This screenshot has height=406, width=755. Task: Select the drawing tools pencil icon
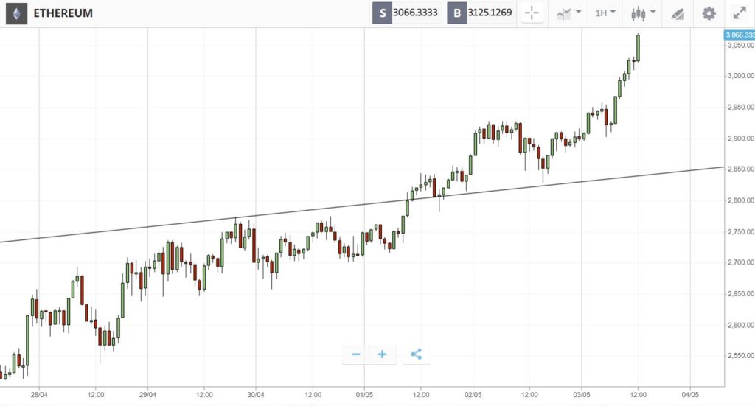point(678,13)
